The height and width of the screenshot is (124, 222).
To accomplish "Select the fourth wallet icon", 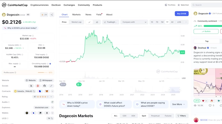I will click(x=47, y=113).
